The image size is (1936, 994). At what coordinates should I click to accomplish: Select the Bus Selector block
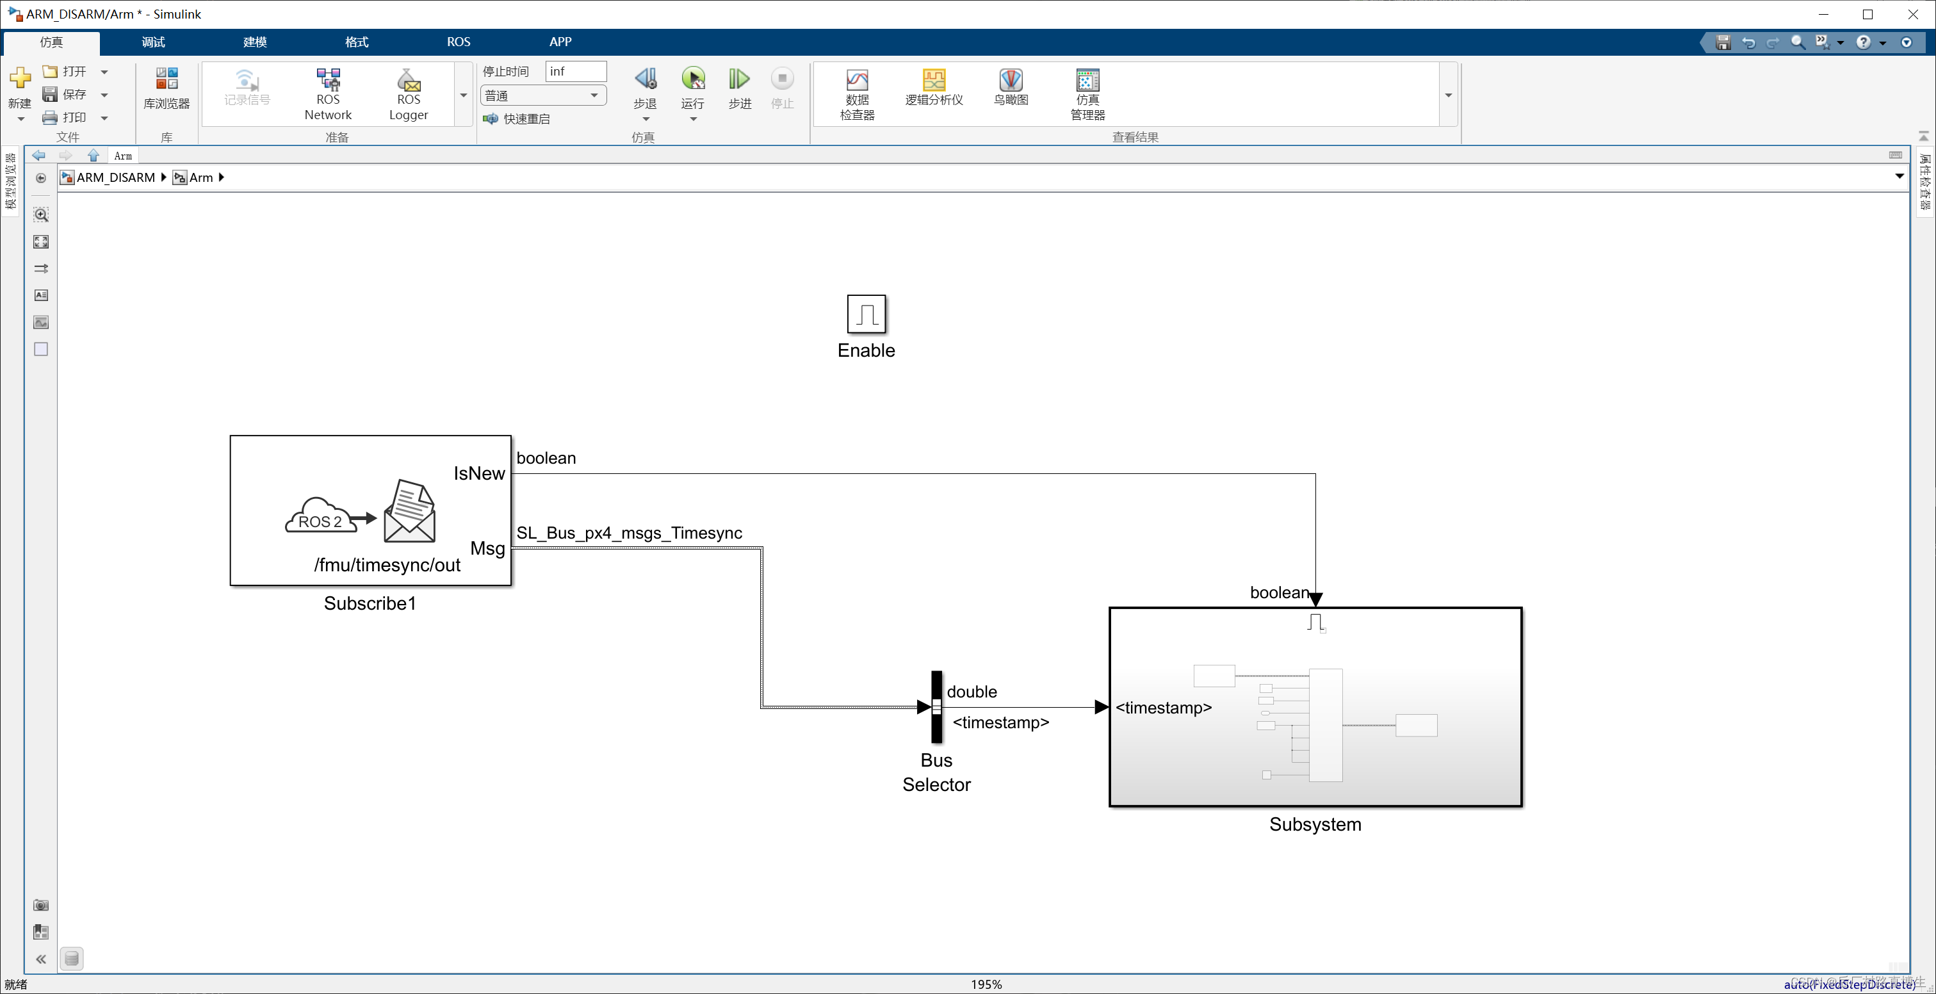coord(936,707)
